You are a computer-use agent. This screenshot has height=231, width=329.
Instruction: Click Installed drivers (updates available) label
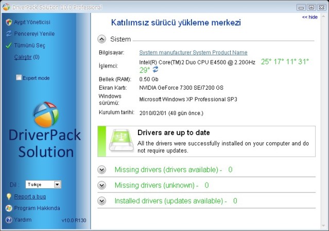170,201
